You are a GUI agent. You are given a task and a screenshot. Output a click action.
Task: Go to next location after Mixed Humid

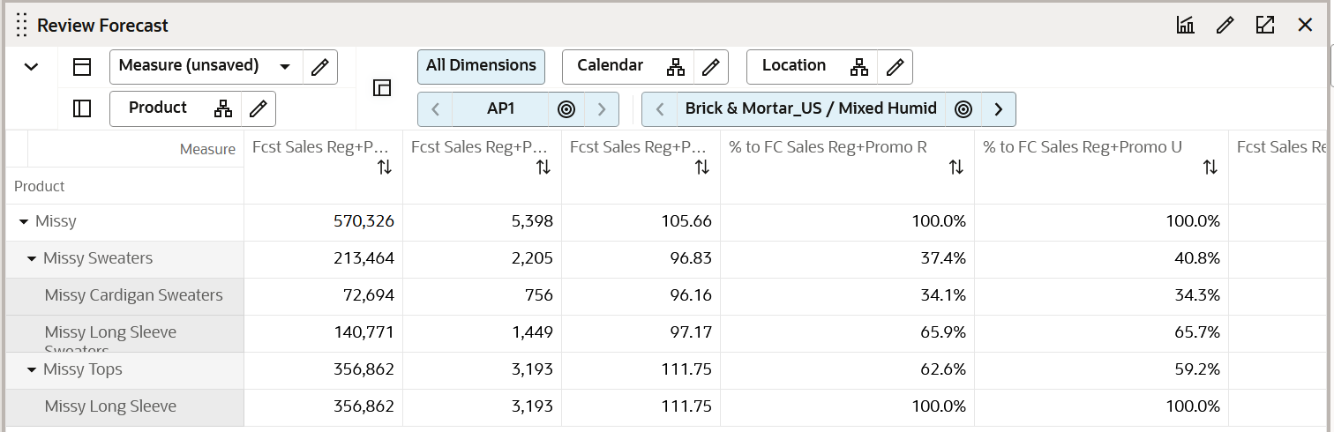[x=998, y=109]
